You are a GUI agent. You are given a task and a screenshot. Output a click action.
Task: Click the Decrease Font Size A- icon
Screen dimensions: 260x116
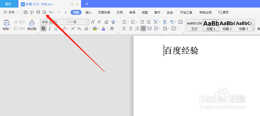[x=99, y=22]
